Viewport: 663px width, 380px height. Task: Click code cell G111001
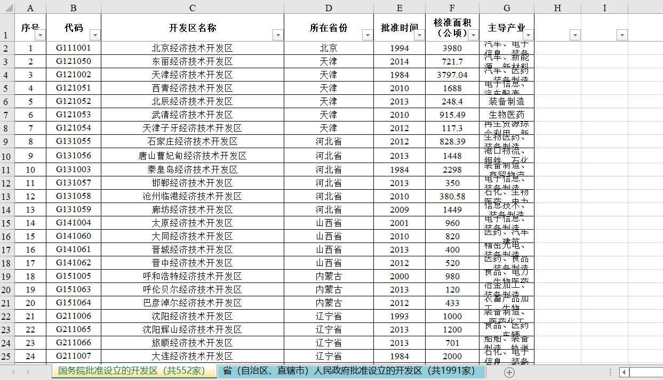pos(74,48)
